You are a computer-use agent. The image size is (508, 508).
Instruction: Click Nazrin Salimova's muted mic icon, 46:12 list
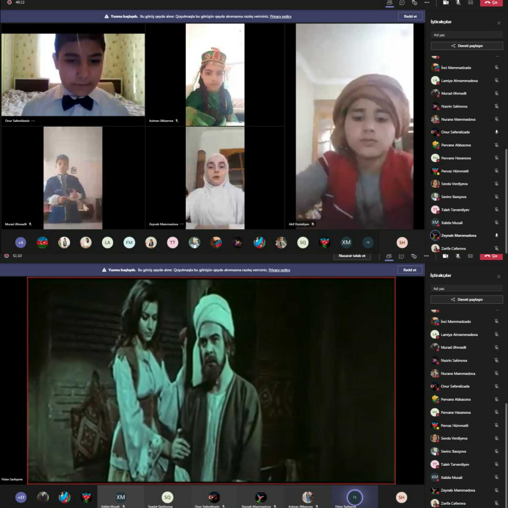coord(497,106)
